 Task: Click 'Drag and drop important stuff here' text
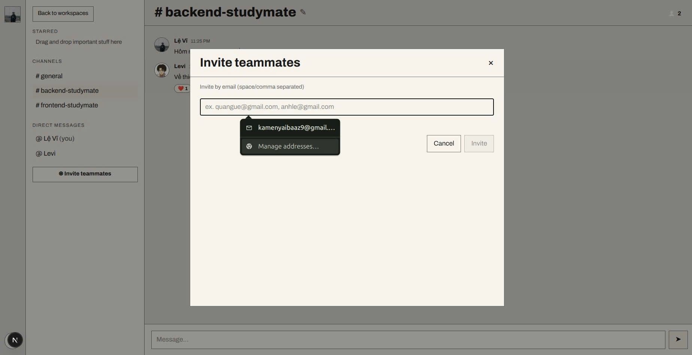(x=79, y=42)
